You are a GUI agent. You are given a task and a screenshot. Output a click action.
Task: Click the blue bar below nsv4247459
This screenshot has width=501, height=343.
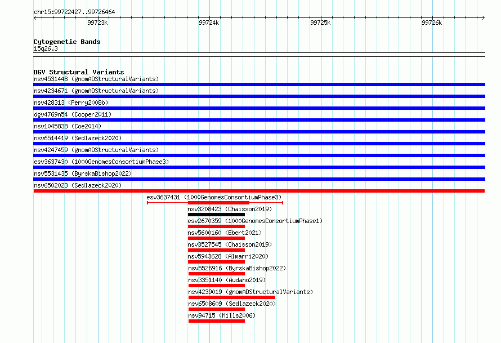(x=259, y=155)
